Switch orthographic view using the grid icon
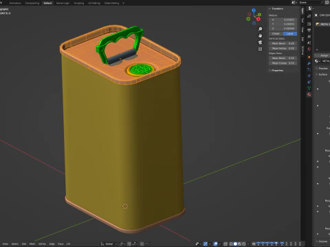The image size is (330, 247). tap(260, 49)
